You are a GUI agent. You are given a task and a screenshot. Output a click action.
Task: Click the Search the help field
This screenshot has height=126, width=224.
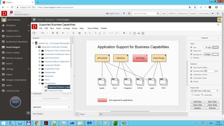click(146, 13)
